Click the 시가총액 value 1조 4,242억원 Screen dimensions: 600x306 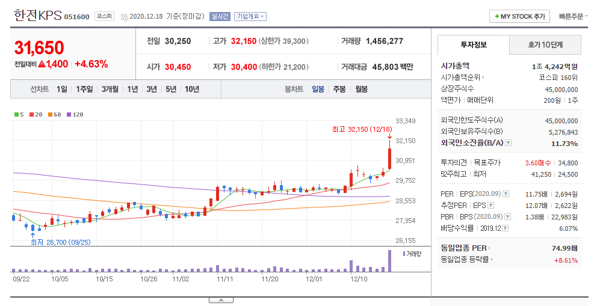coord(554,67)
